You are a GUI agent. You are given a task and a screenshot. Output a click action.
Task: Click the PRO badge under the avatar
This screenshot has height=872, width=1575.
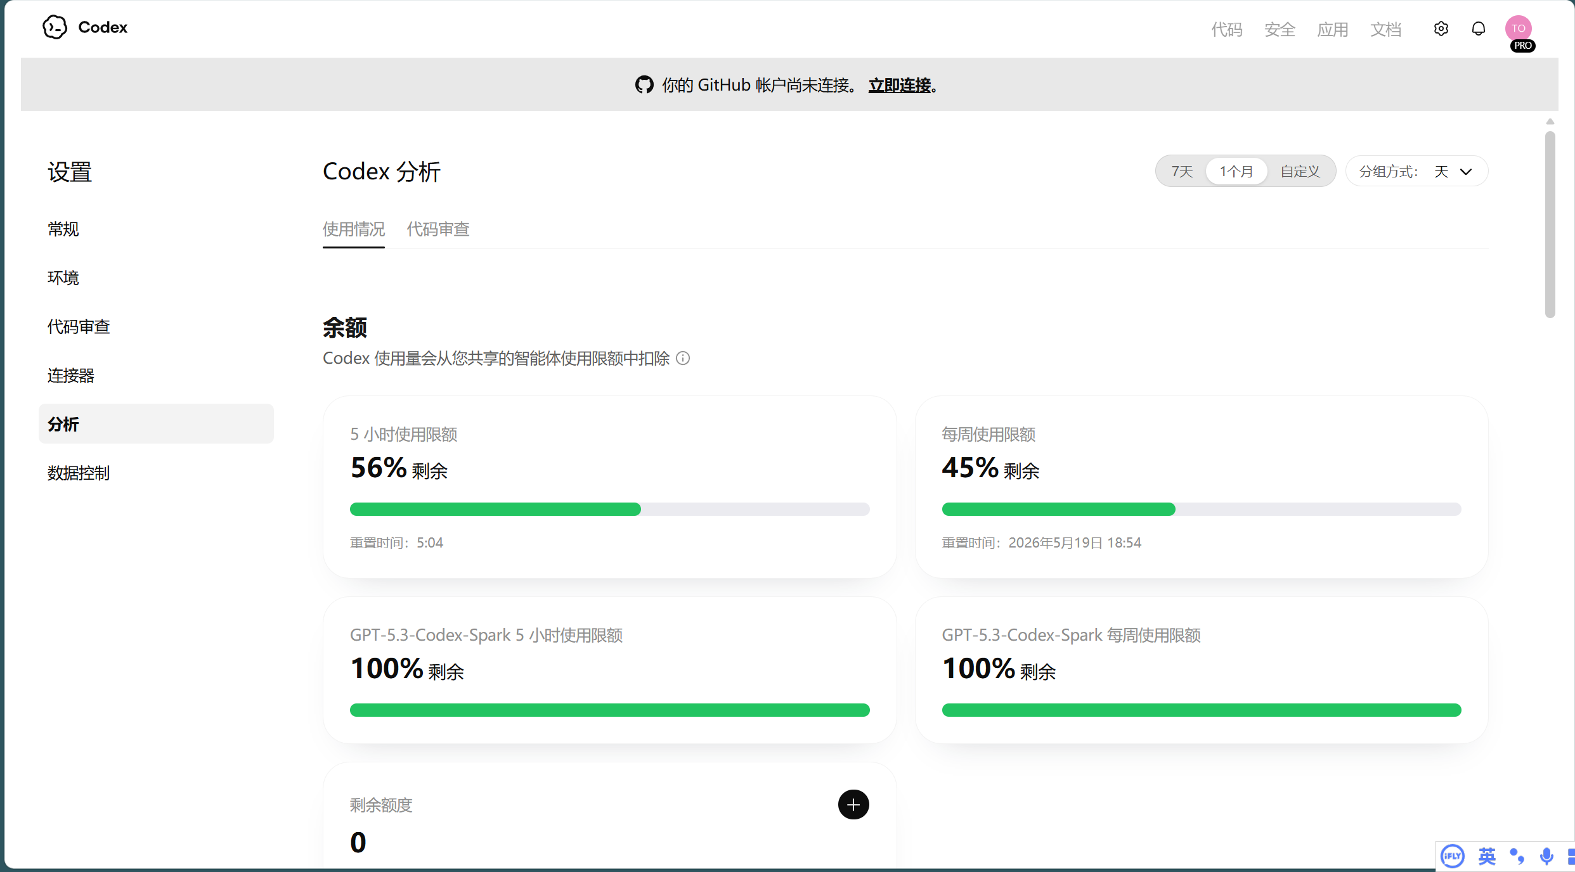(x=1522, y=46)
